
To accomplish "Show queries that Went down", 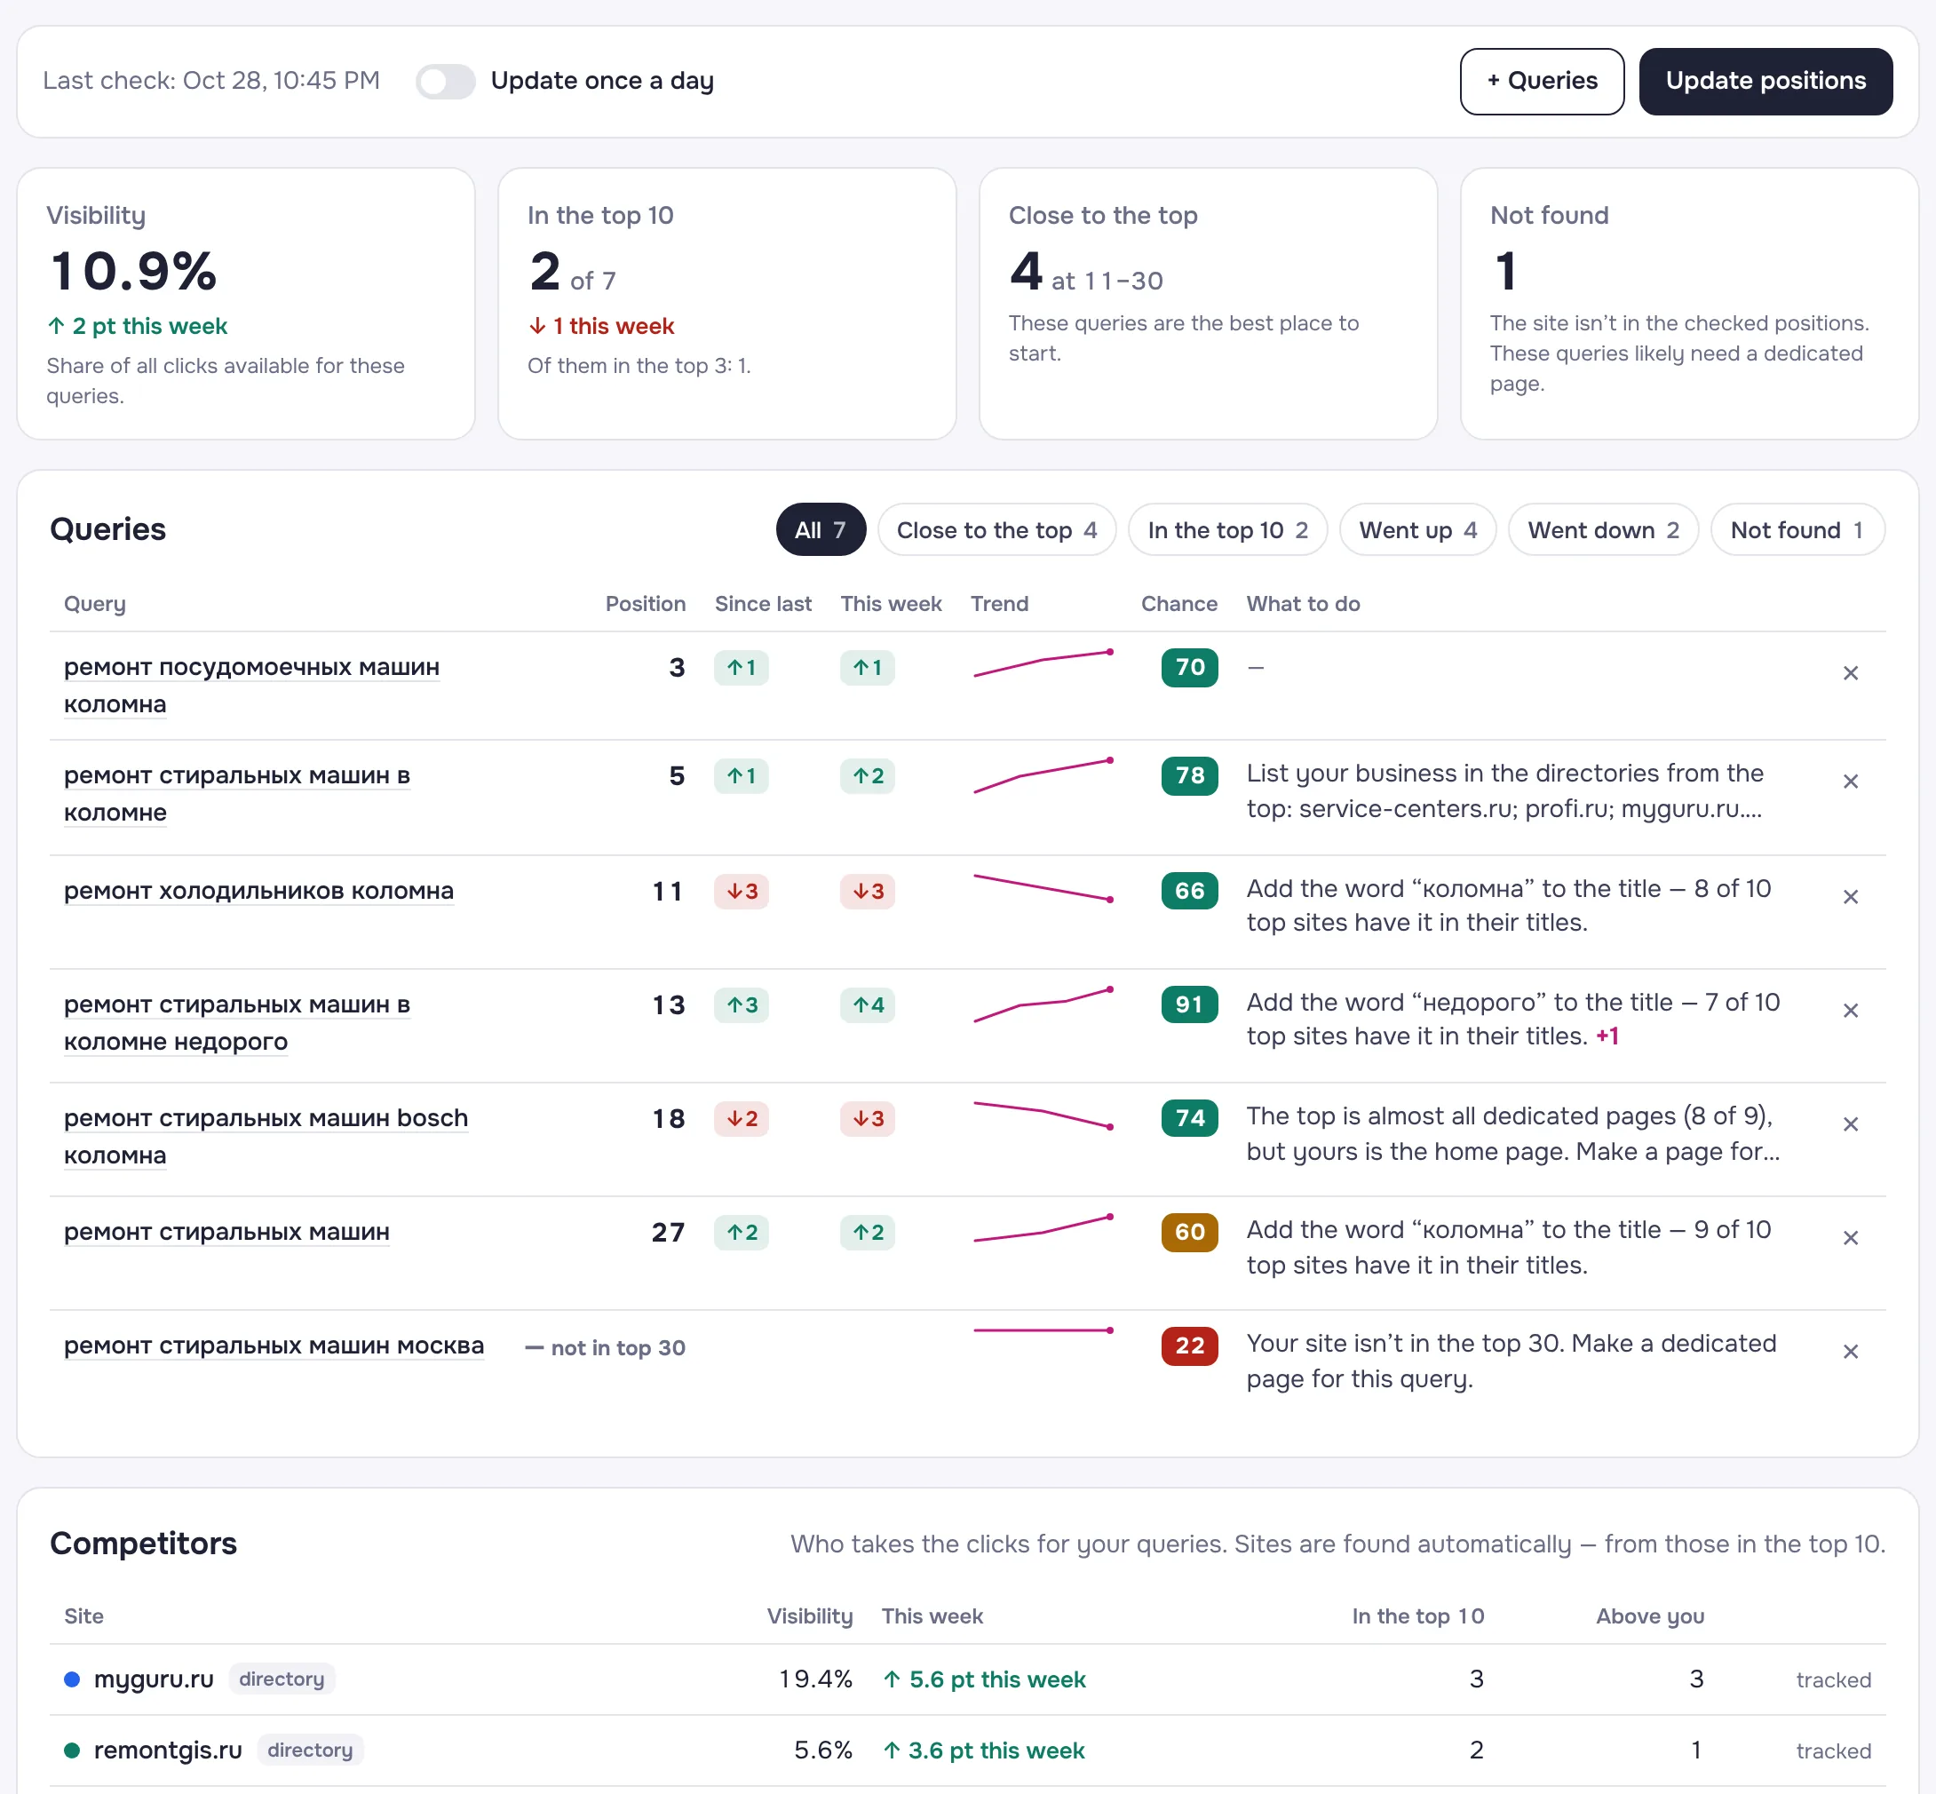I will click(1603, 530).
